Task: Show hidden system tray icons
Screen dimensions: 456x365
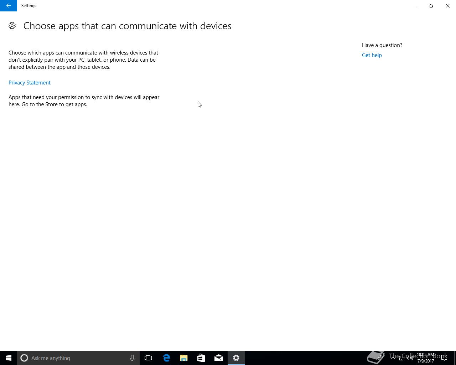Action: pyautogui.click(x=393, y=358)
